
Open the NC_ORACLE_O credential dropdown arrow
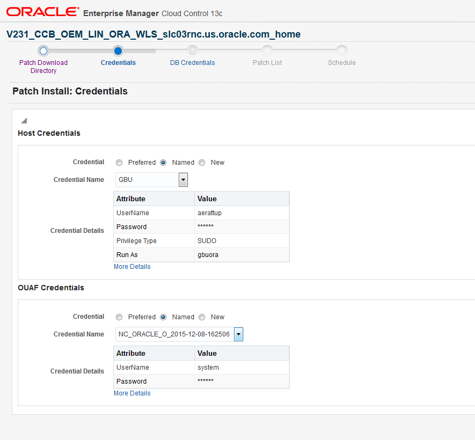click(238, 334)
